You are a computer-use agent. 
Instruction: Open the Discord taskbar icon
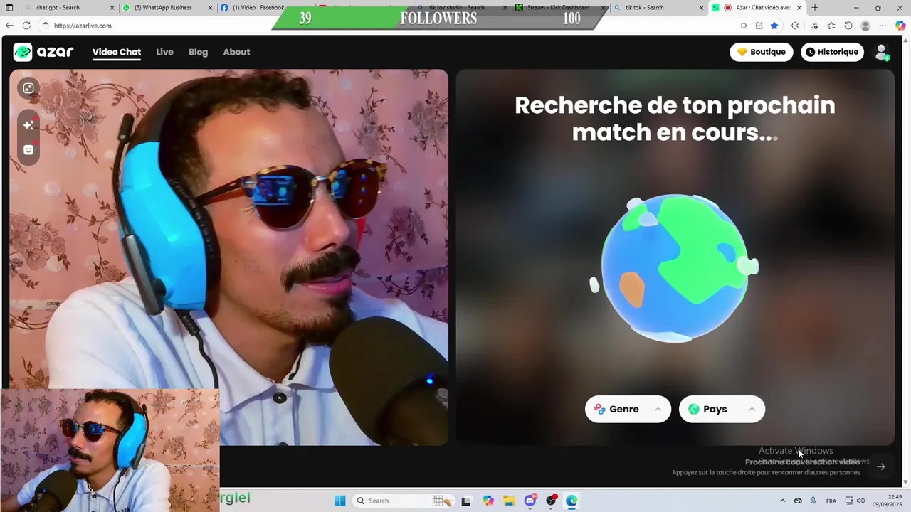click(530, 501)
